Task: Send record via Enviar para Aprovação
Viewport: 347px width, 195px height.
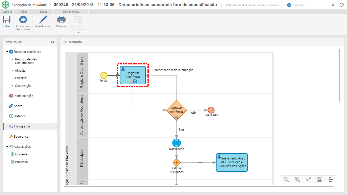Action: [23, 20]
